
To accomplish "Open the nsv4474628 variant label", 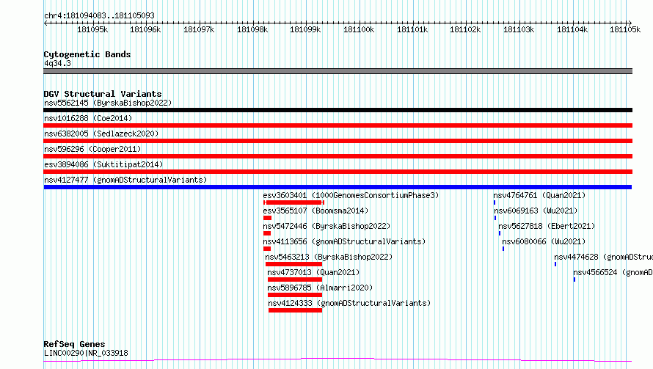I will (603, 257).
